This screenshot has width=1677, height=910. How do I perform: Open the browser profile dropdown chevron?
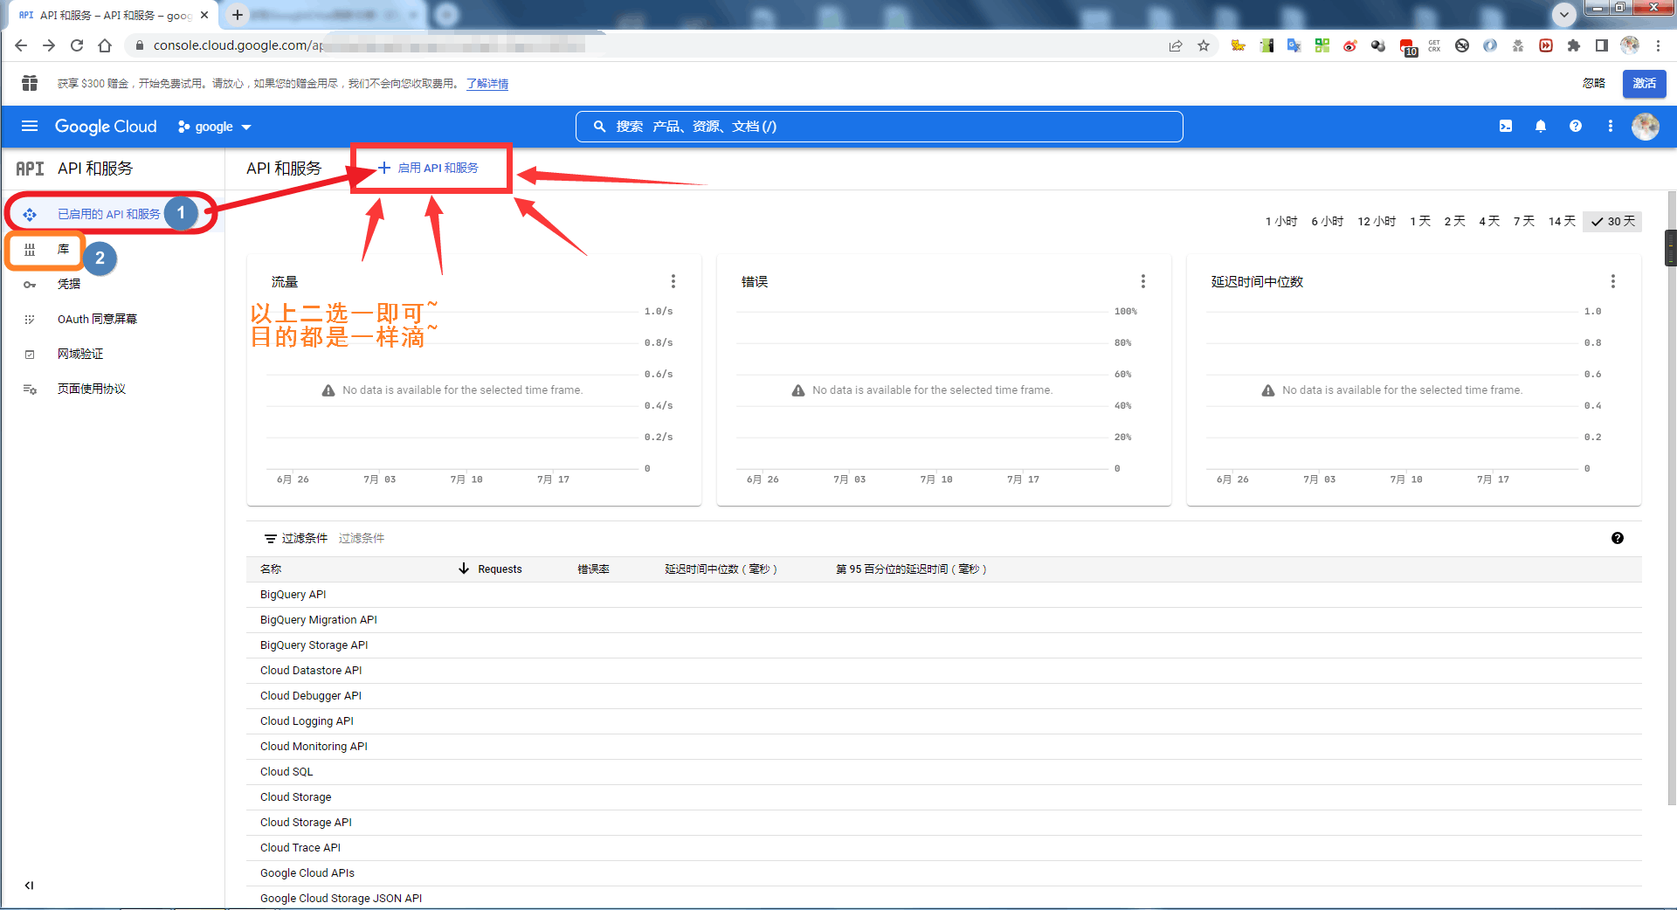point(1564,14)
